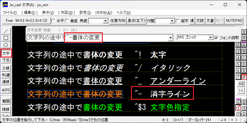This screenshot has width=247, height=123.
Task: Select the rectangle tool icon
Action: 6,38
